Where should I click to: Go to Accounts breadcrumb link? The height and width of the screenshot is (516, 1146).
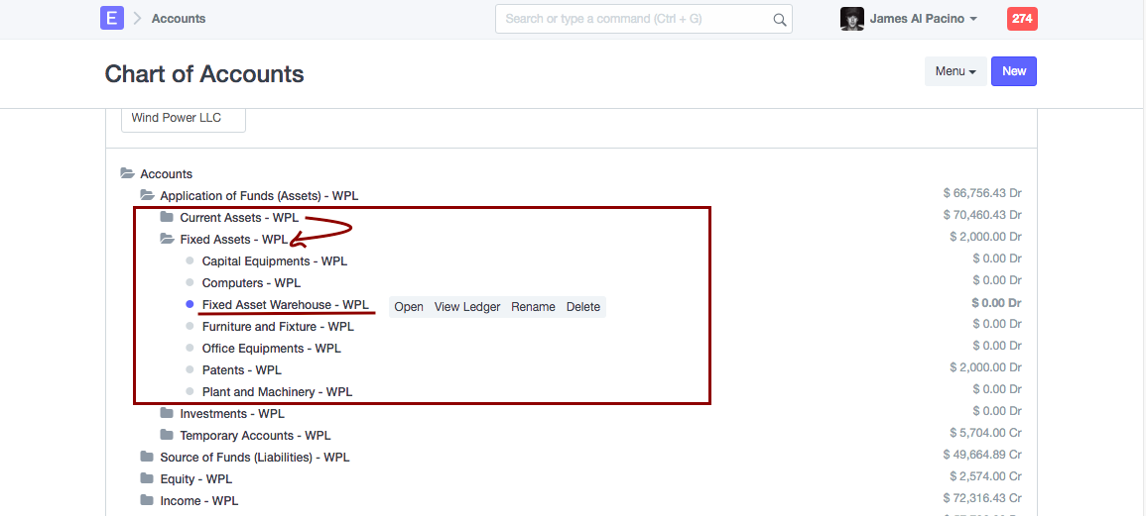coord(179,19)
